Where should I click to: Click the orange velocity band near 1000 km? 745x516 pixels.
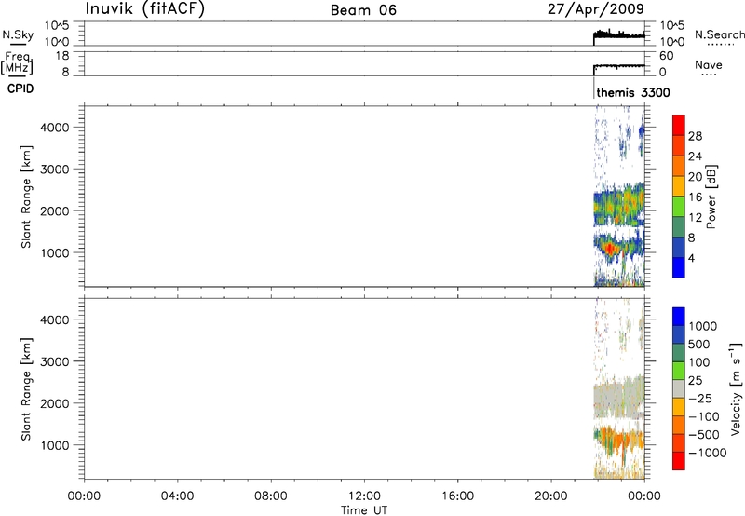617,437
